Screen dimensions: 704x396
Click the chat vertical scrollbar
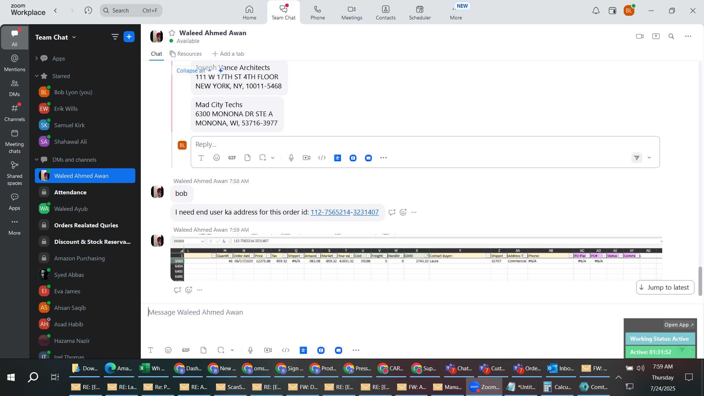(x=700, y=281)
